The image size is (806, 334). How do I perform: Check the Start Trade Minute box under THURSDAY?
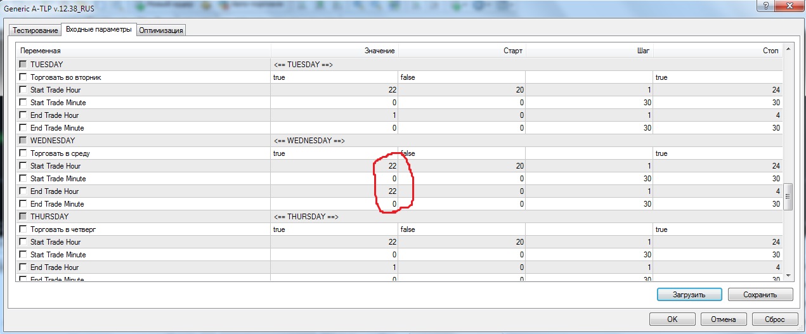[x=23, y=255]
